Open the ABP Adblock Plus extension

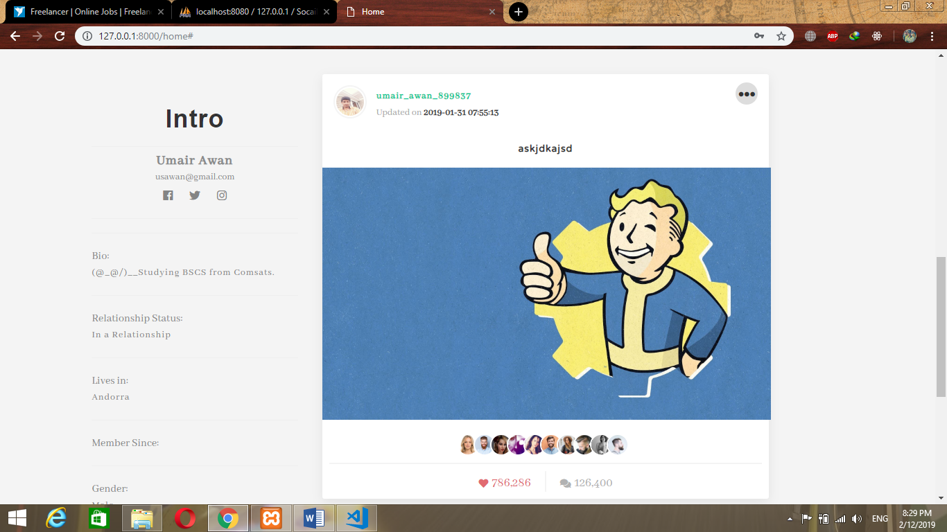point(833,36)
